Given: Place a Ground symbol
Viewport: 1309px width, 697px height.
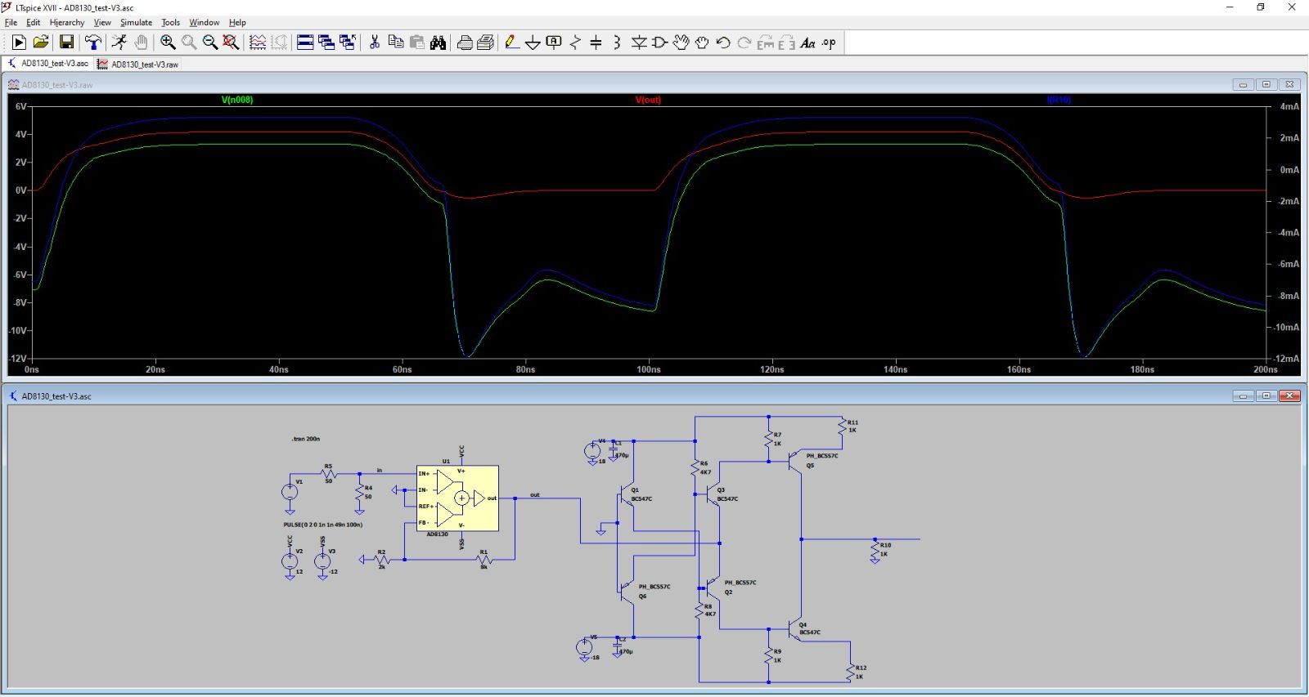Looking at the screenshot, I should coord(533,42).
